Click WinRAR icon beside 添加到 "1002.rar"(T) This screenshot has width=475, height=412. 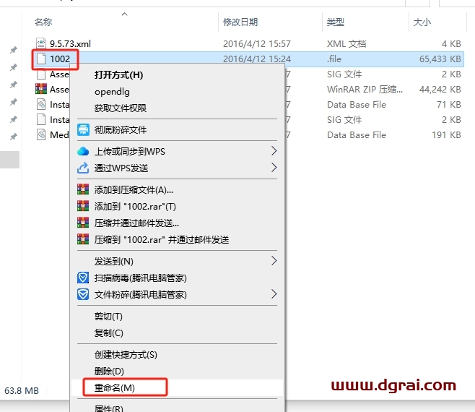pyautogui.click(x=83, y=206)
